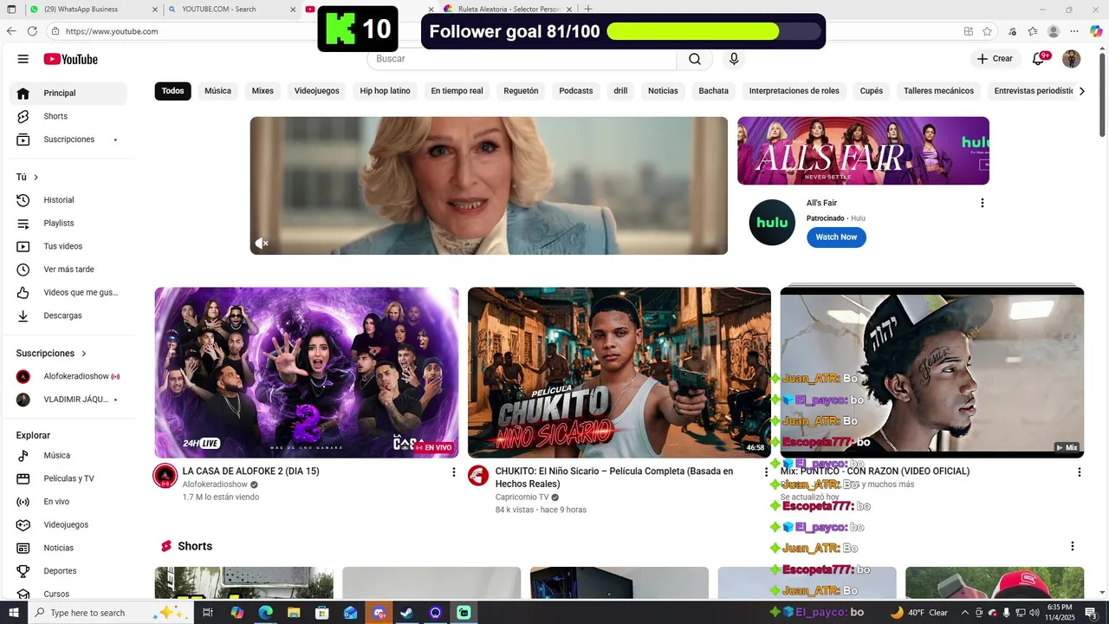Filter by the Reguetón chip
Screen dimensions: 1109x624
(x=521, y=91)
